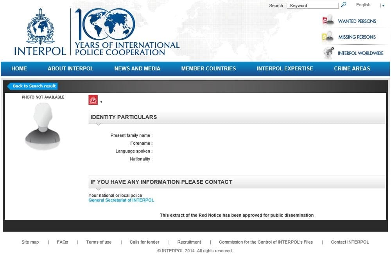Open the Calls for tender link
The image size is (391, 257).
click(144, 242)
